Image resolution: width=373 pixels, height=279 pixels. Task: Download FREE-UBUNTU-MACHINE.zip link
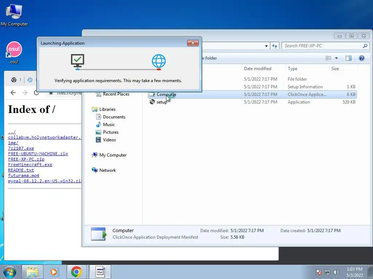tap(38, 154)
